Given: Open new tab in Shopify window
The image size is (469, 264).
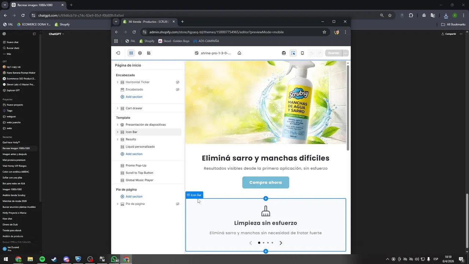Looking at the screenshot, I should [182, 22].
